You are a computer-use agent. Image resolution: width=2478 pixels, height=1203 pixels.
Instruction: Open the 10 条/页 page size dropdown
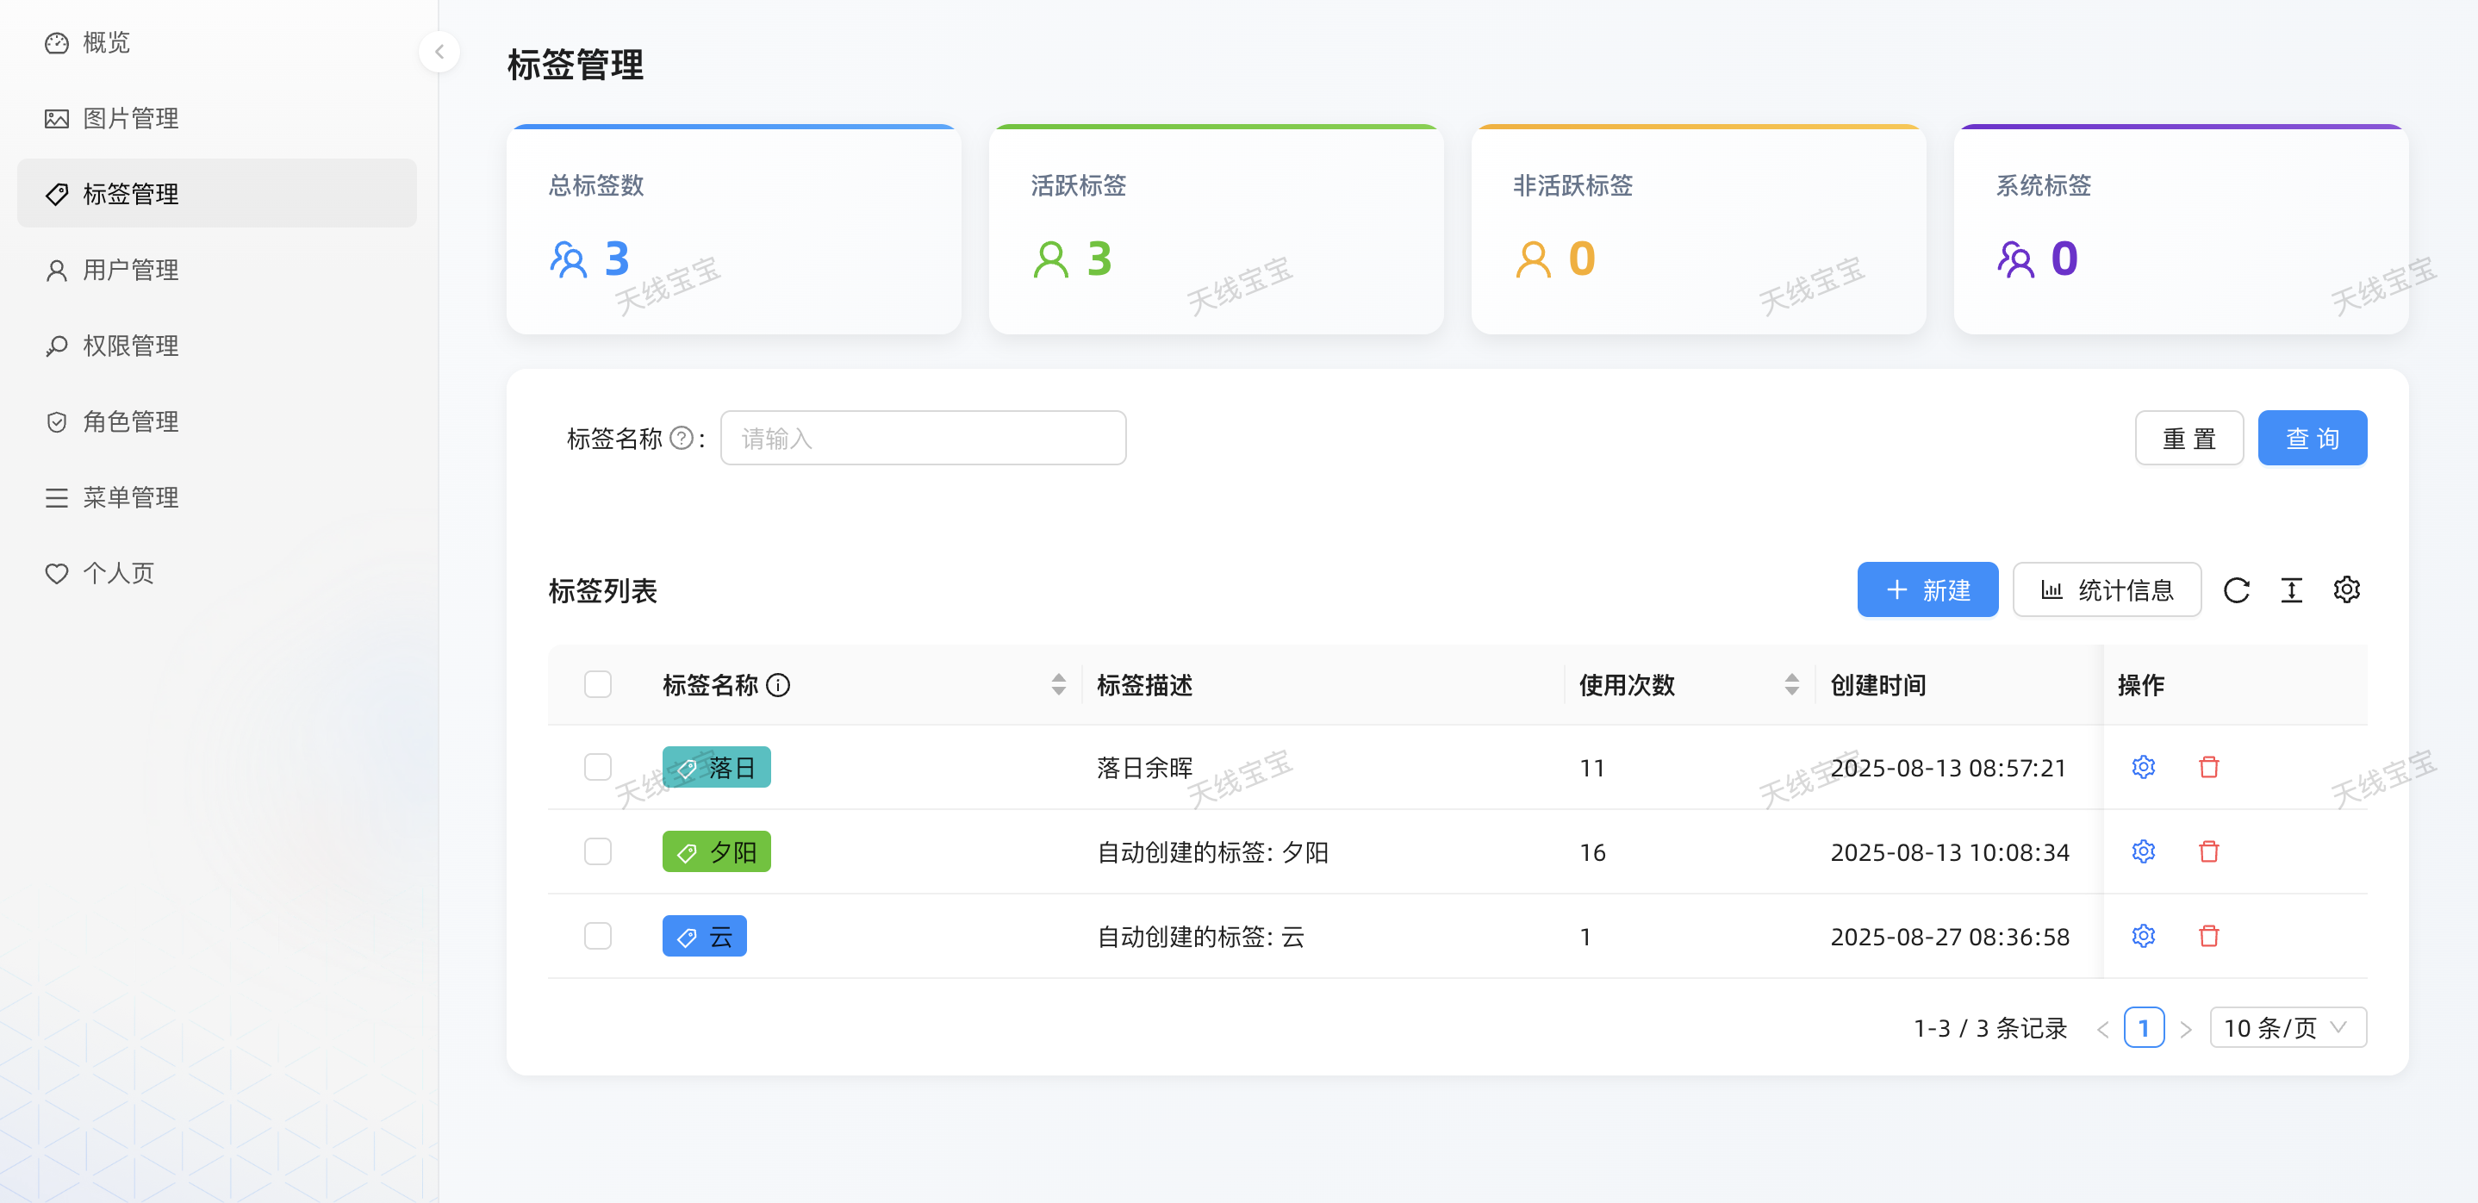point(2287,1028)
